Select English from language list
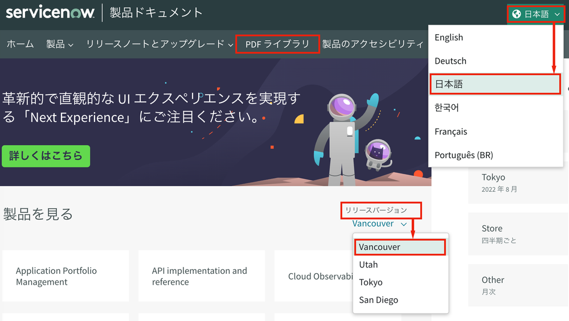Viewport: 569px width, 321px height. pos(496,38)
